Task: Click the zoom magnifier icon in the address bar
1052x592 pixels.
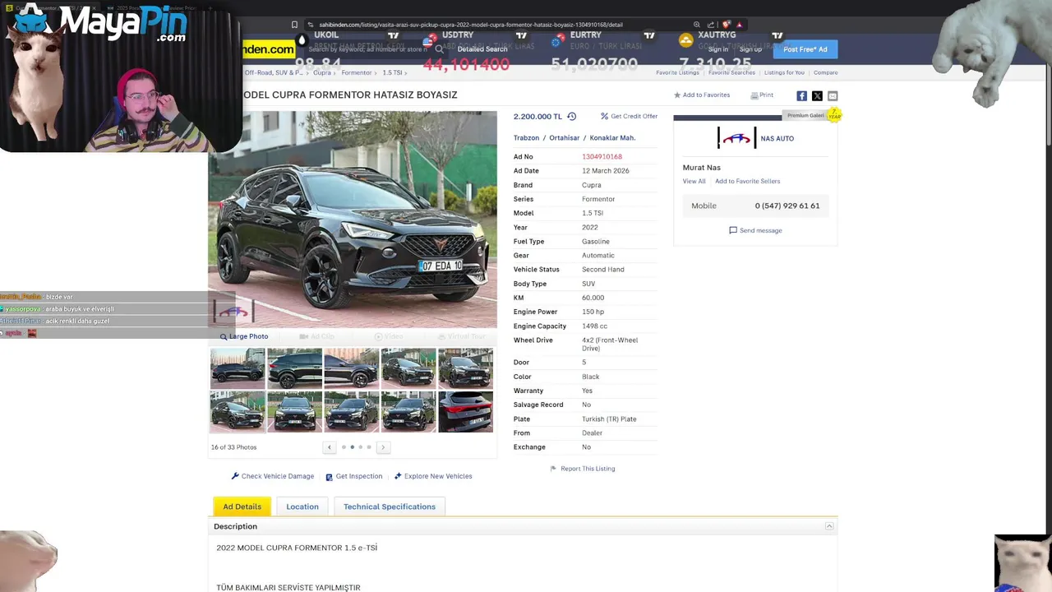Action: (x=697, y=25)
